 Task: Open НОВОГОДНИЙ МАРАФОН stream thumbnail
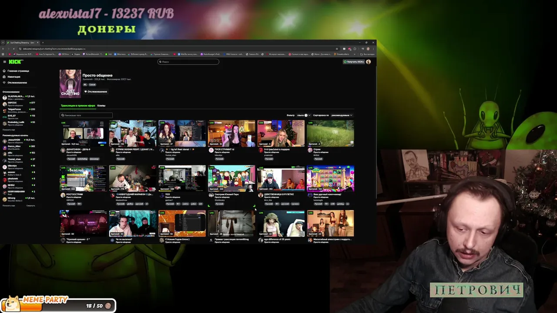point(133,178)
